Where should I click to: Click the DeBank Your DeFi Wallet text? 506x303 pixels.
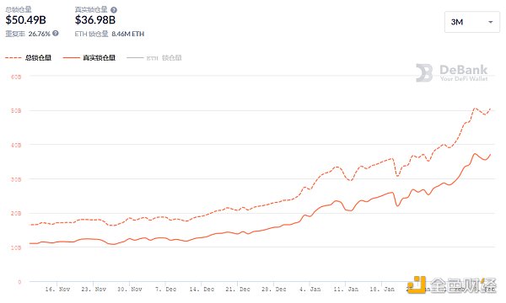click(464, 73)
